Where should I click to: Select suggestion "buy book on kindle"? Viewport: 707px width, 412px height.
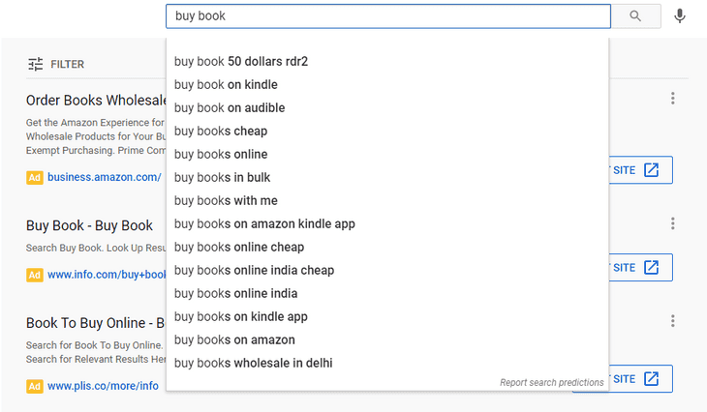[226, 85]
